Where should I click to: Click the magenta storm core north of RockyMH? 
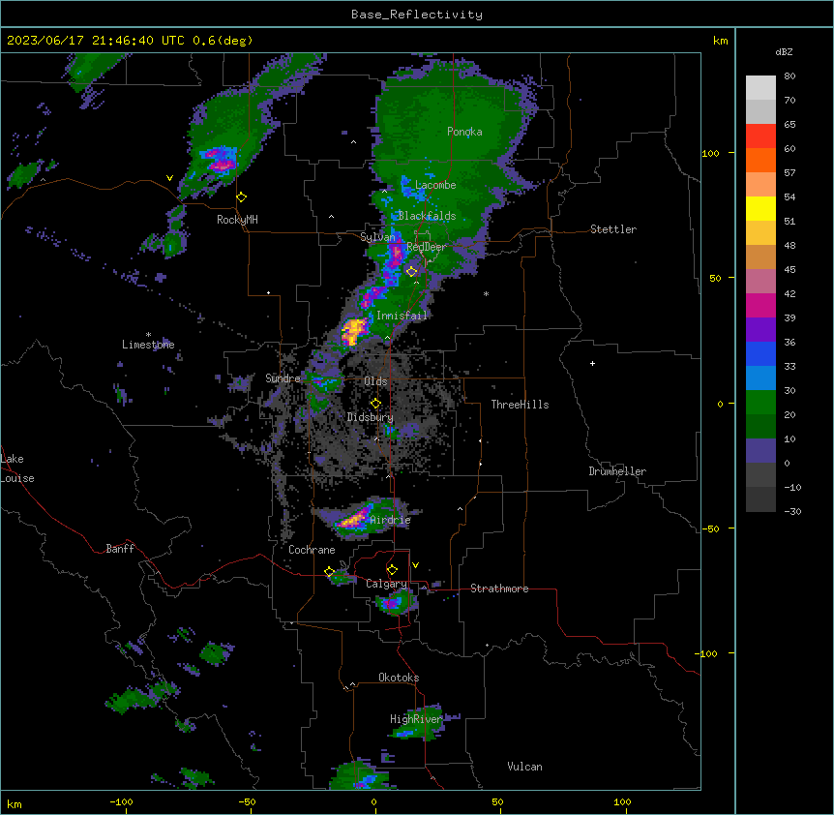[221, 160]
